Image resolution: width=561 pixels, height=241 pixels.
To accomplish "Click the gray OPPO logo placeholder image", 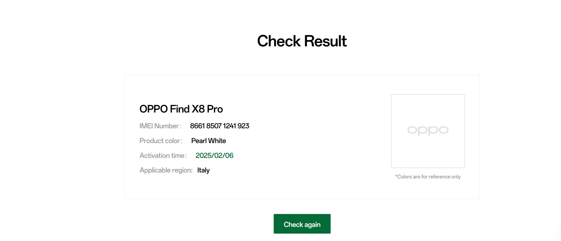I will pos(428,131).
